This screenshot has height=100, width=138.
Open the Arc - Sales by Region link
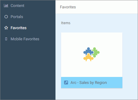pos(89,82)
